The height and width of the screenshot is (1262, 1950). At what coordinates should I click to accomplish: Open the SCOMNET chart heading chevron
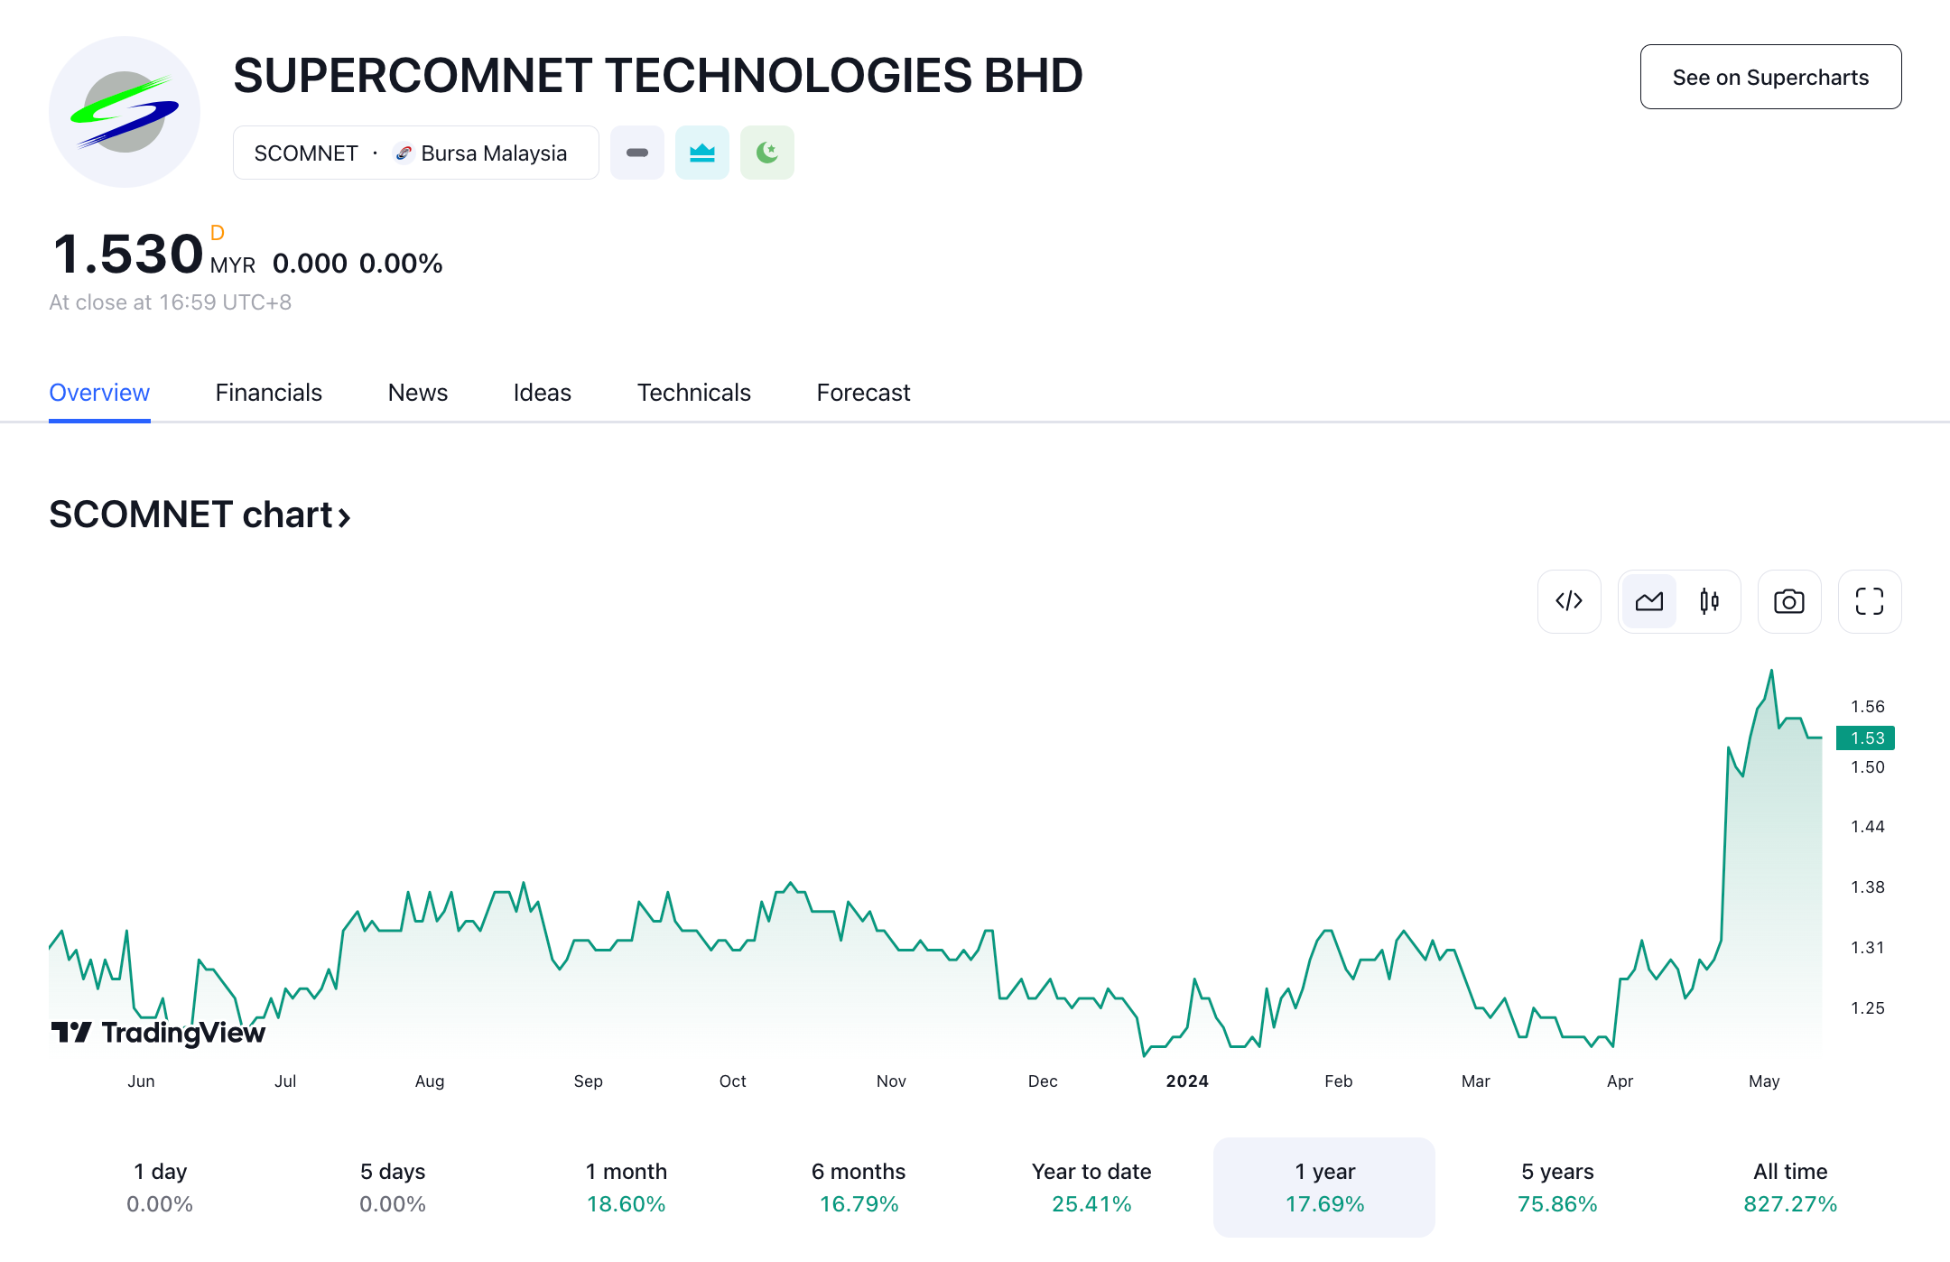(x=344, y=516)
